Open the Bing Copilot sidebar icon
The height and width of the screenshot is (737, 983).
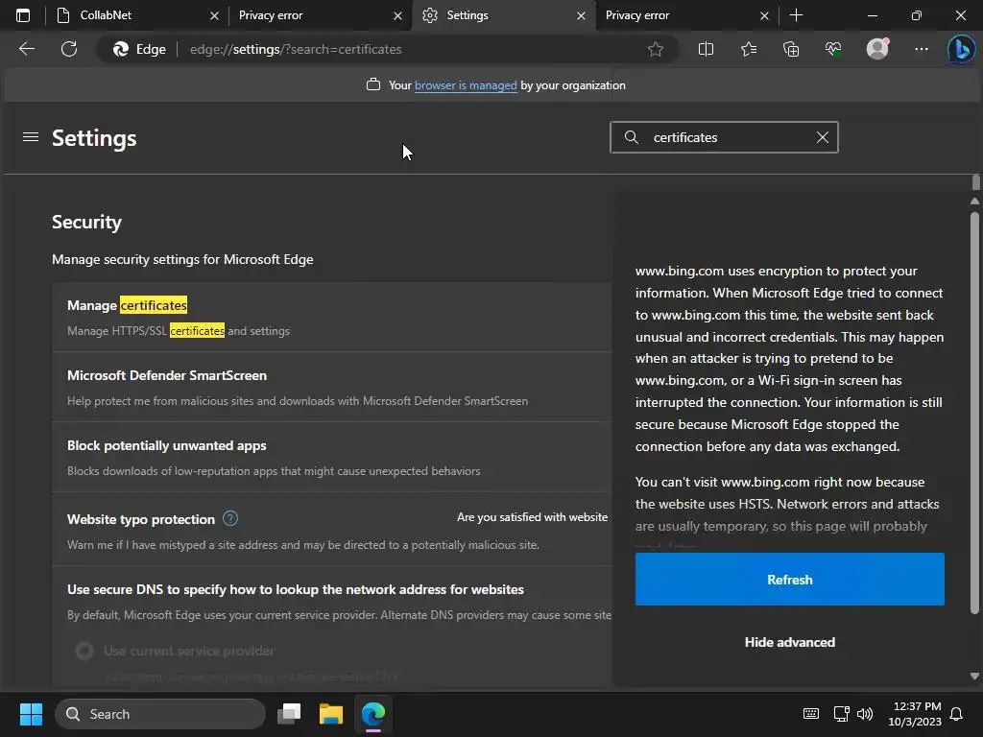(x=961, y=49)
